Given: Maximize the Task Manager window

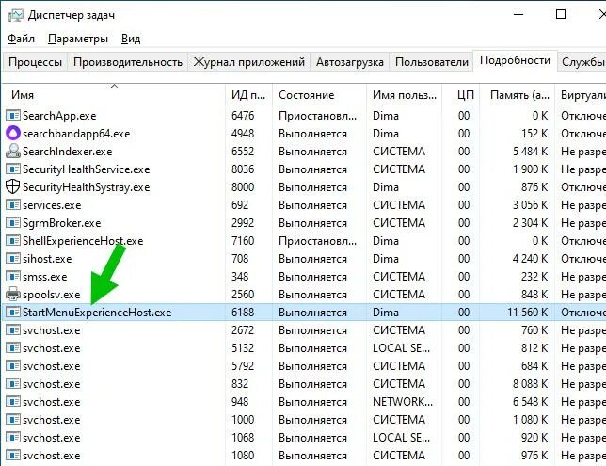Looking at the screenshot, I should click(x=561, y=15).
